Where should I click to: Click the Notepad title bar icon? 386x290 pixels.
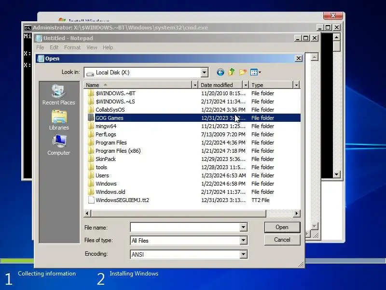pos(39,38)
